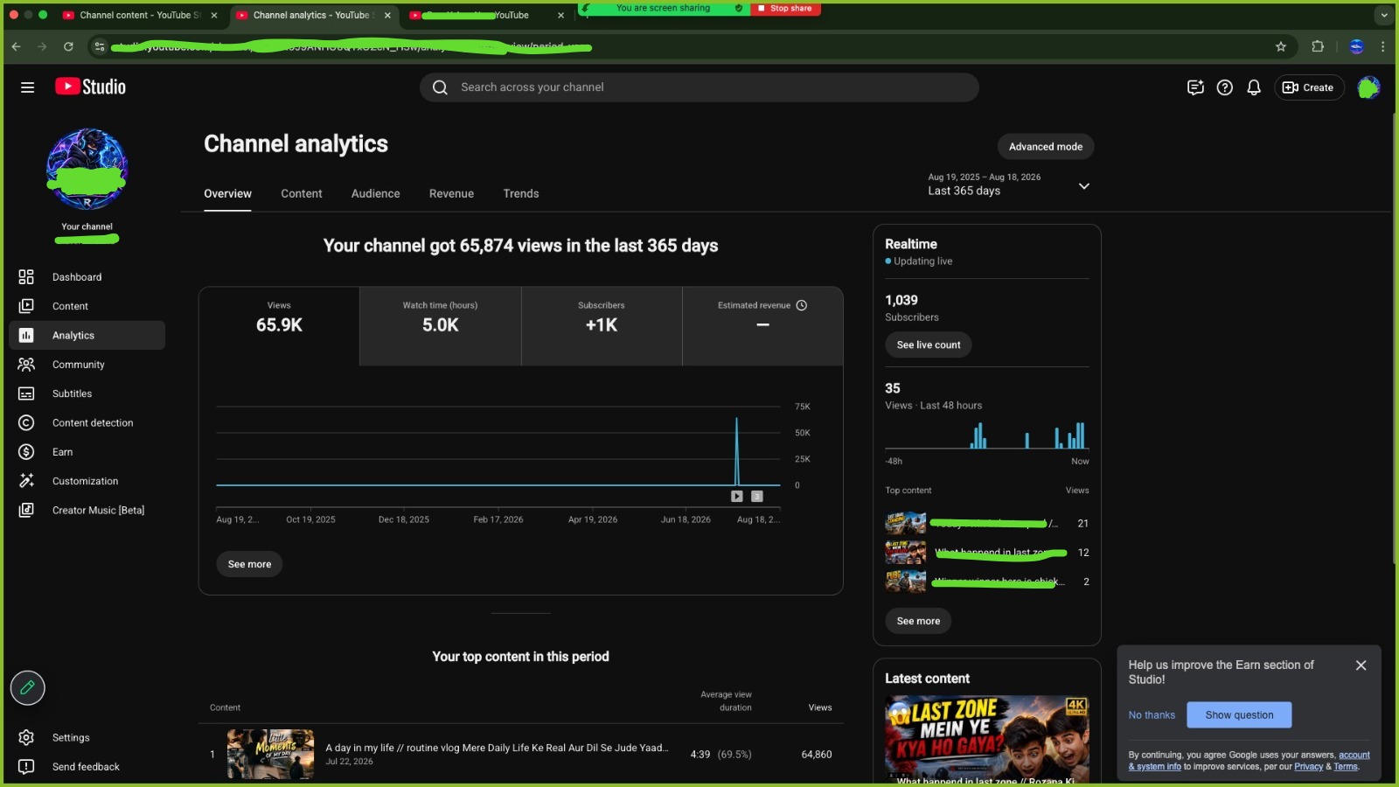1399x787 pixels.
Task: Switch to the Trends tab
Action: click(521, 194)
